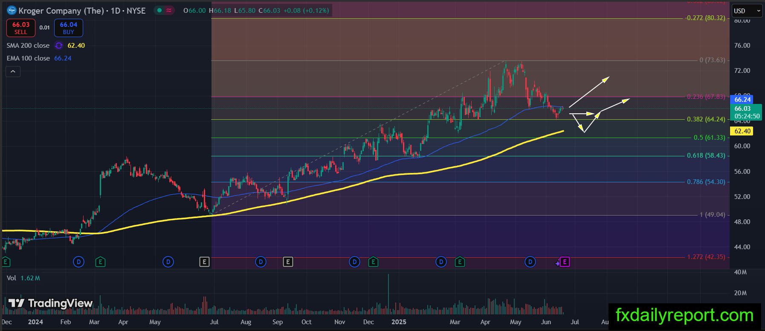Click the 0.5 (61.33) Fibonacci label
Viewport: 765px width, 331px height.
[710, 138]
